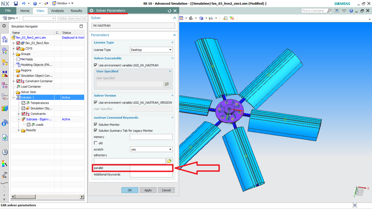The width and height of the screenshot is (372, 209).
Task: Click OK in Solver Parameters dialog
Action: pyautogui.click(x=130, y=190)
